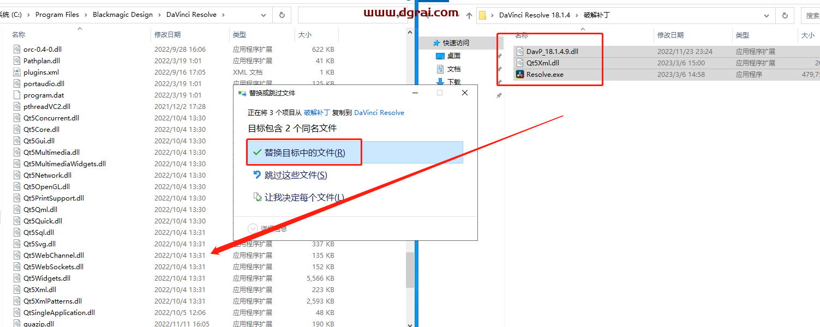This screenshot has width=820, height=327.
Task: Click the 文档 documents icon in navigation pane
Action: click(x=440, y=69)
